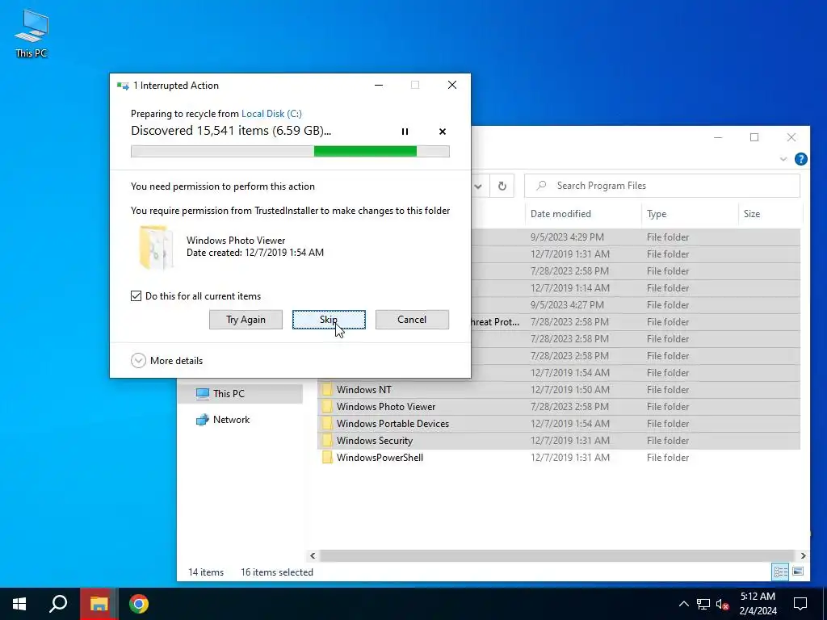This screenshot has height=620, width=827.
Task: Select the Windows Security folder
Action: pyautogui.click(x=559, y=440)
